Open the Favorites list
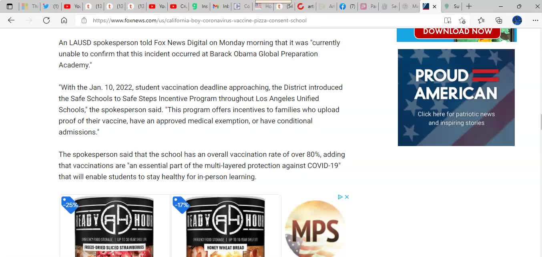The width and height of the screenshot is (542, 257). point(481,20)
